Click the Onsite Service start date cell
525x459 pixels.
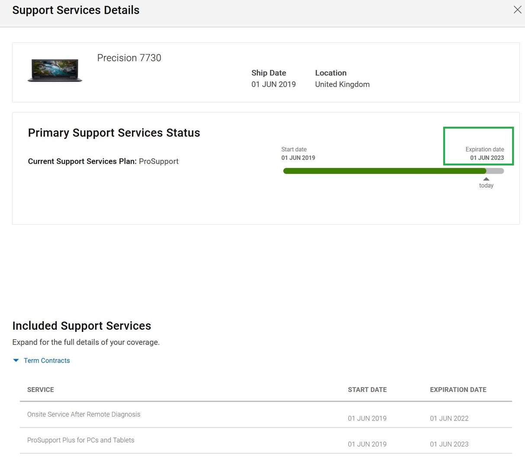coord(367,418)
